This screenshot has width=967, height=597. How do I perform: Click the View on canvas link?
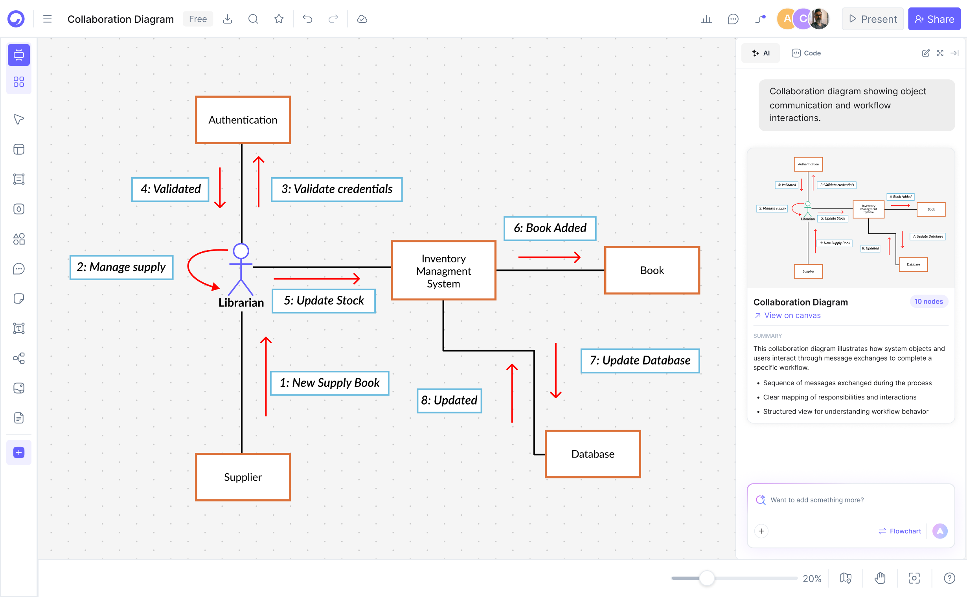tap(787, 315)
